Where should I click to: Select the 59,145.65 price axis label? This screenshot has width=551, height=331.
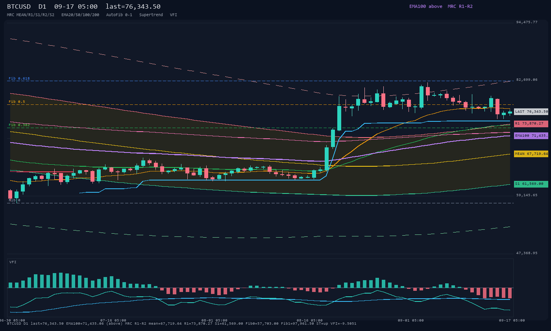click(x=527, y=195)
